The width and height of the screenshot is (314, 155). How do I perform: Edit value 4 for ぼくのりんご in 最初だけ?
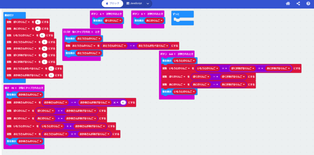tap(38, 22)
